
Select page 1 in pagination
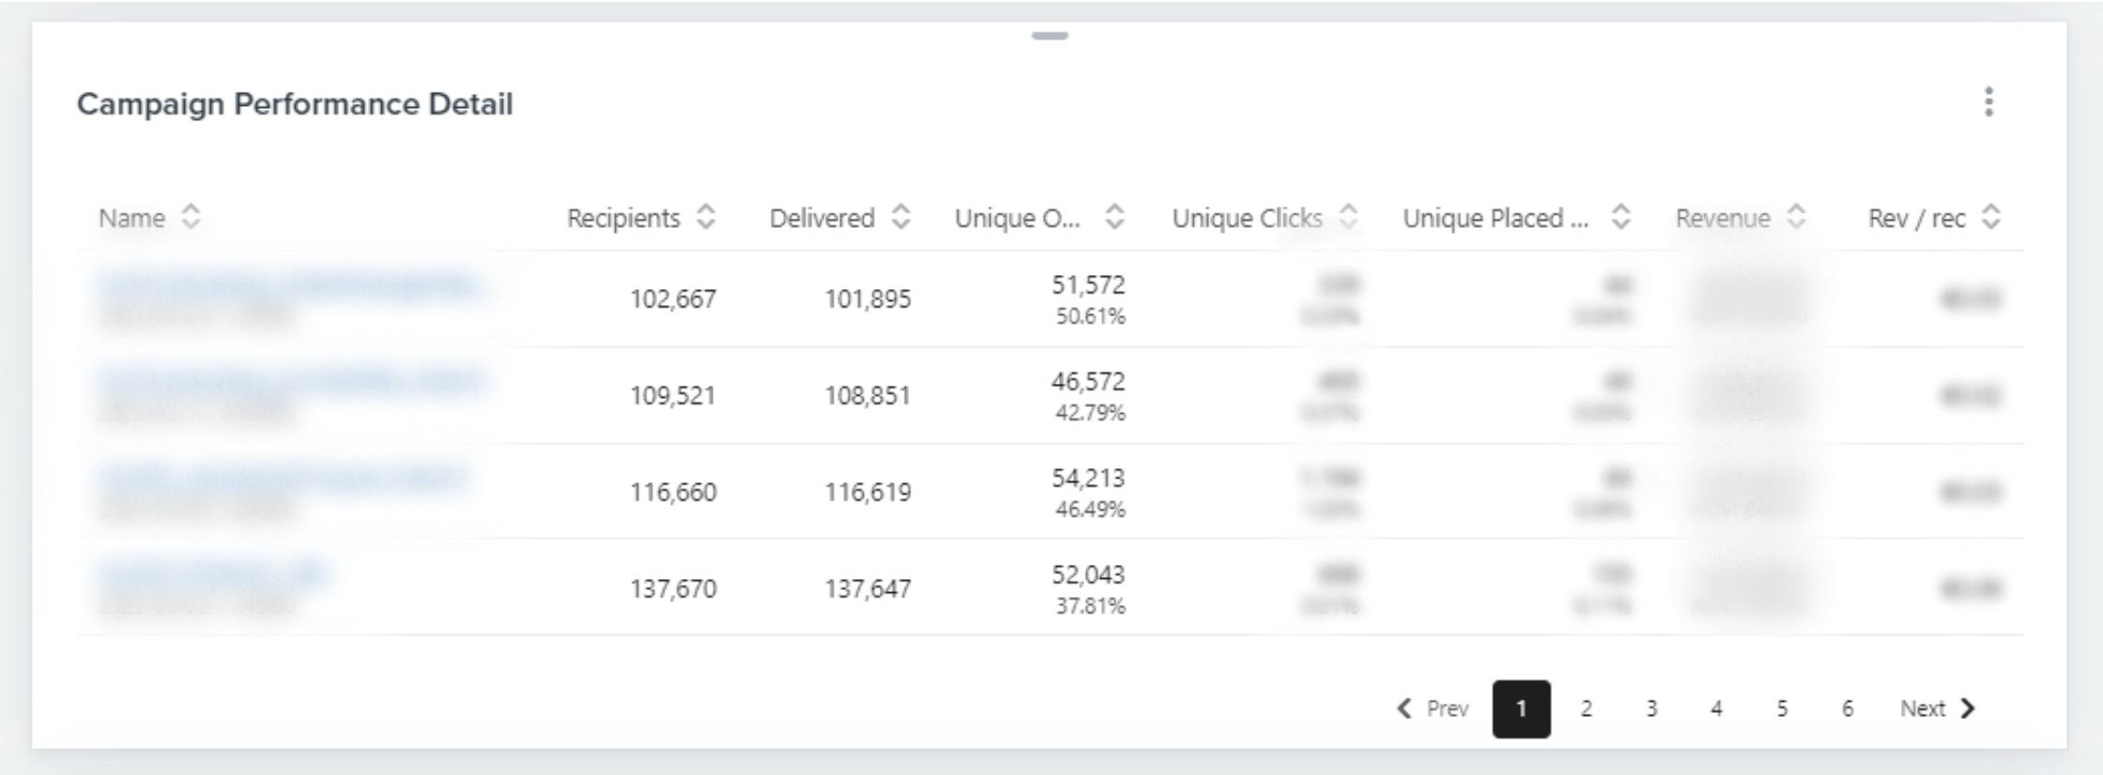point(1521,708)
